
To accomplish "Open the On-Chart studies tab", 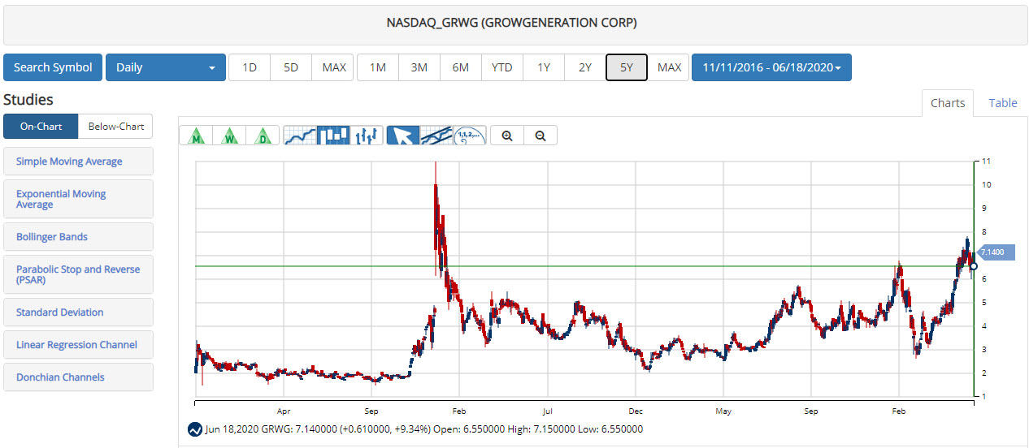I will [41, 126].
